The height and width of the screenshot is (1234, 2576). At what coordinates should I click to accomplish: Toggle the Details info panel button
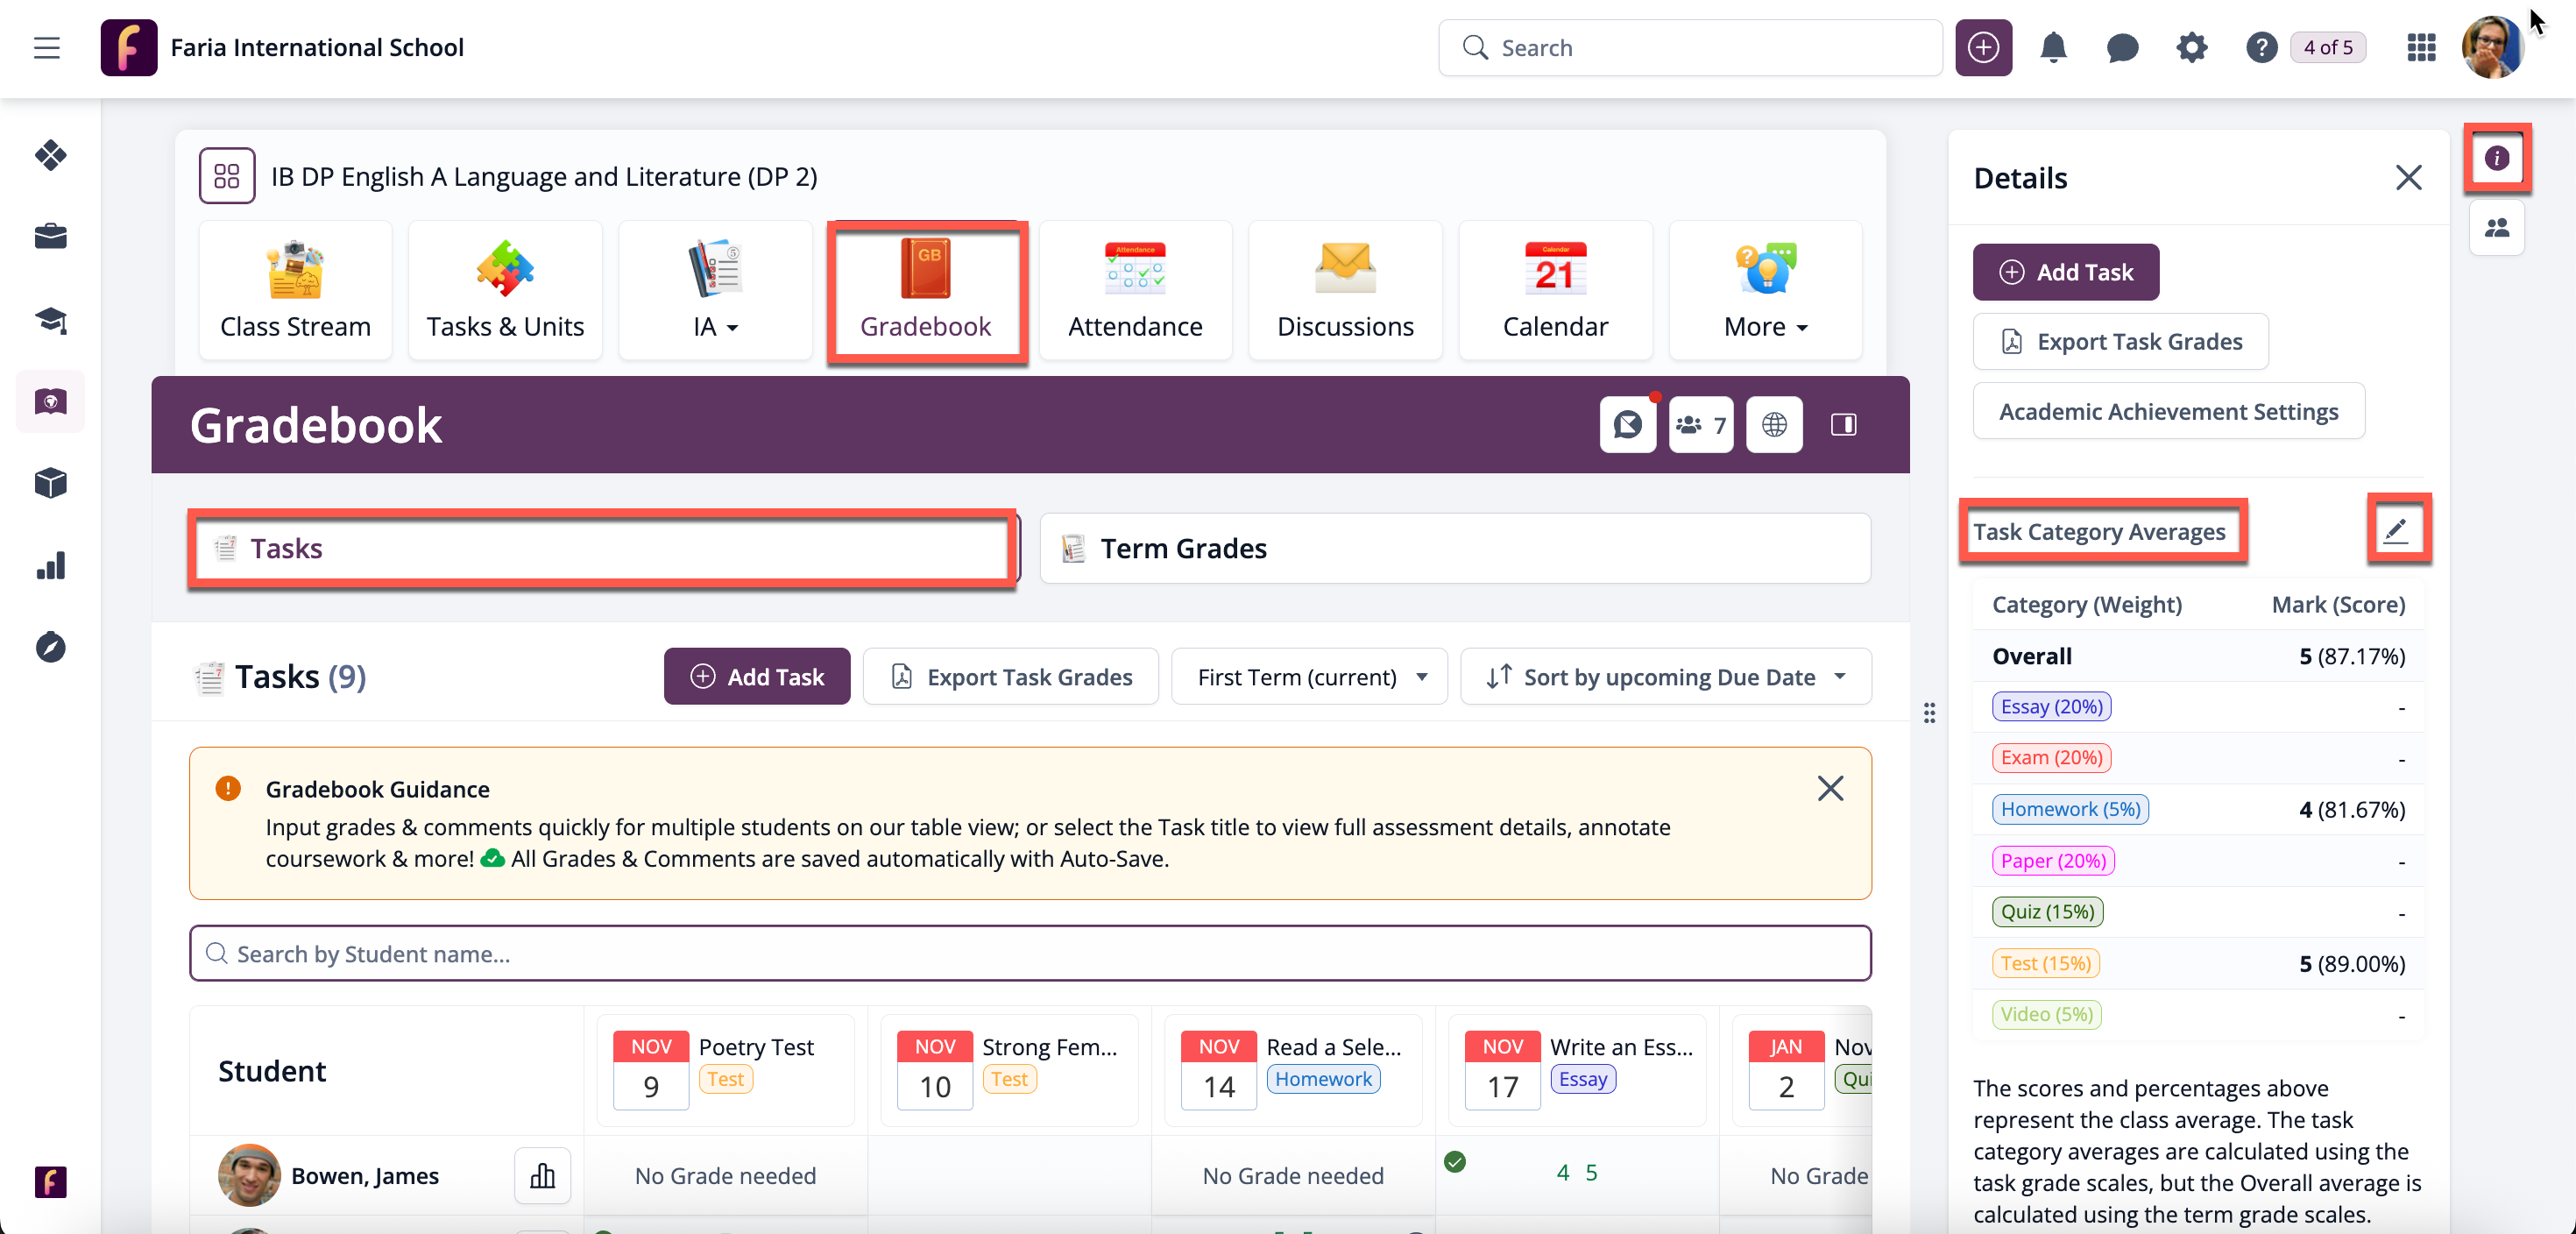(2496, 158)
